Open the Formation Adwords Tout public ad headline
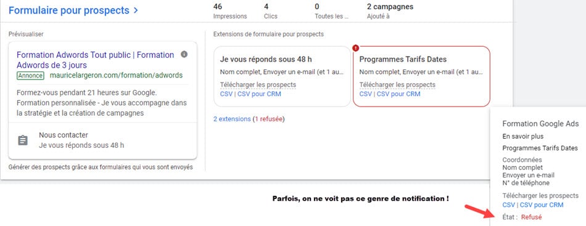586x226 pixels. pyautogui.click(x=95, y=60)
